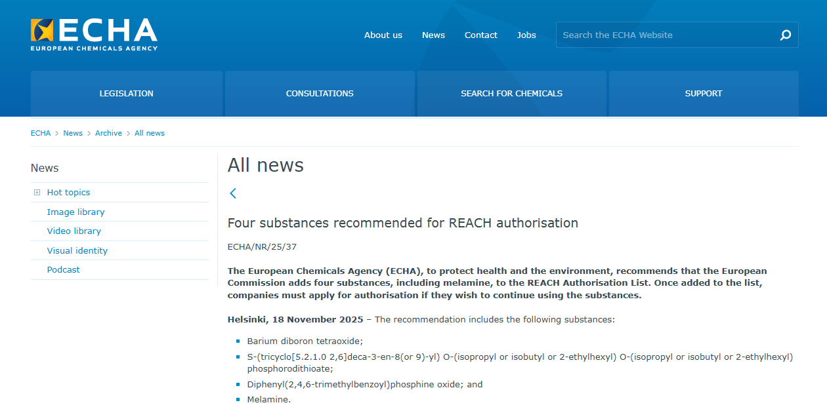Click the About us link
This screenshot has width=827, height=407.
click(x=383, y=35)
